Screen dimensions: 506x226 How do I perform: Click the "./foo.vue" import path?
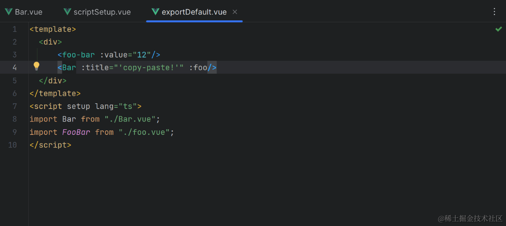pyautogui.click(x=144, y=132)
